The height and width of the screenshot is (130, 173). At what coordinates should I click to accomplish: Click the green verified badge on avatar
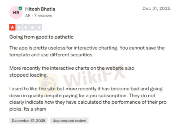20,8
